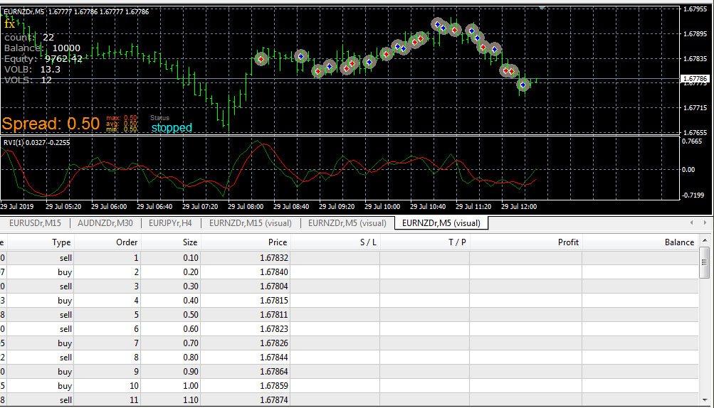Click the 29 Jul 12:00 time axis label
Image resolution: width=714 pixels, height=408 pixels.
tap(519, 207)
